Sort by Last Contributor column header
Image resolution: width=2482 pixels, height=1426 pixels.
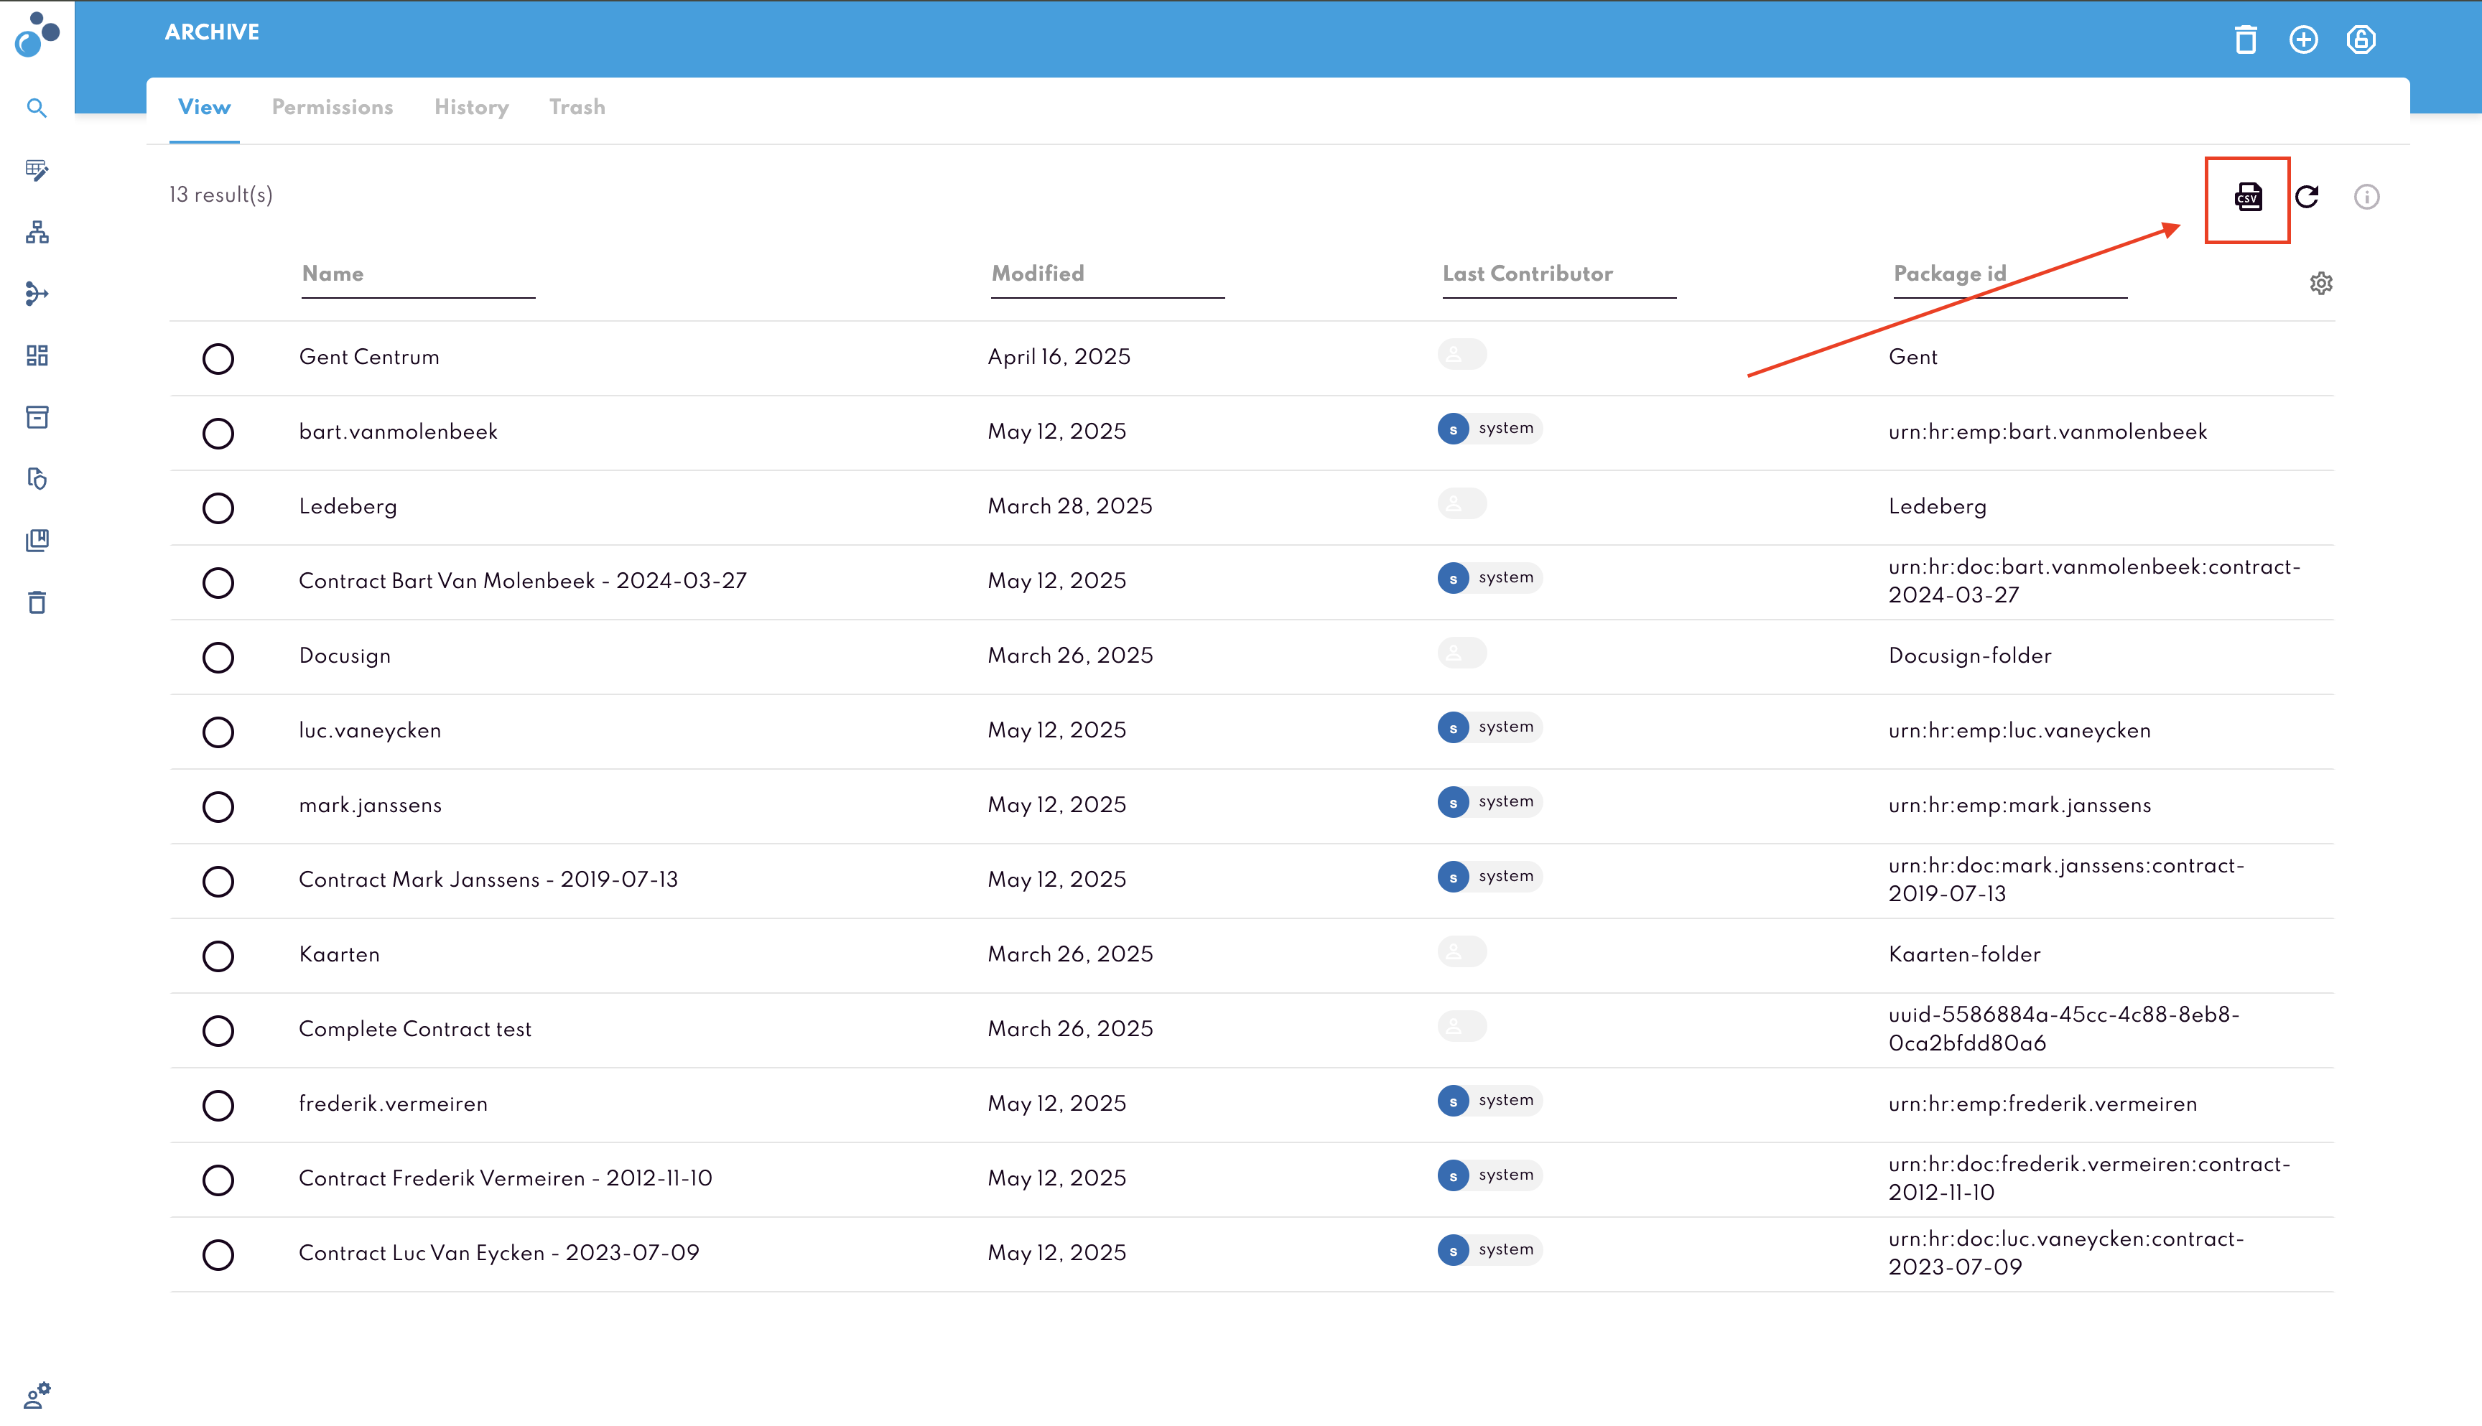1527,274
